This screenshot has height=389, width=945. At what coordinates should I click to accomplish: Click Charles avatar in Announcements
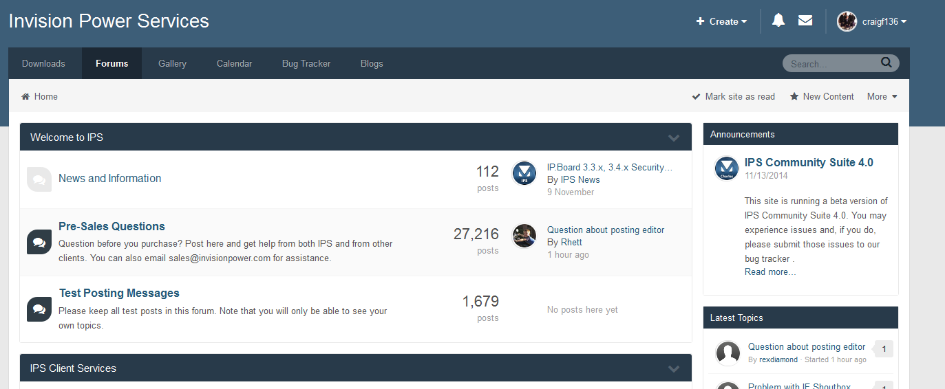(x=726, y=168)
